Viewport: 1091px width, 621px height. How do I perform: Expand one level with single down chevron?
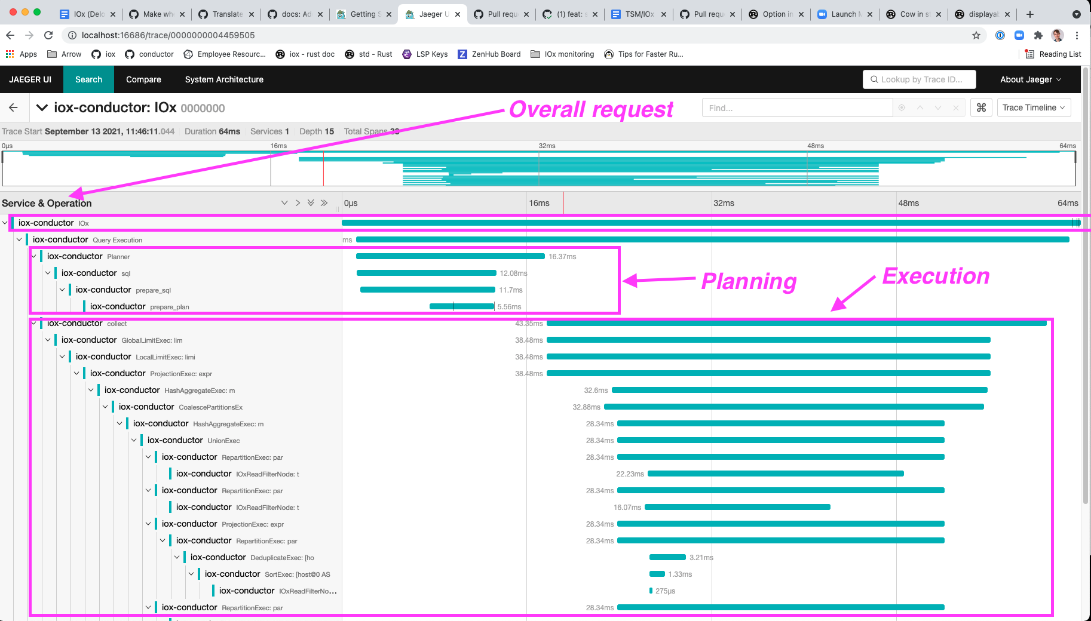point(284,203)
